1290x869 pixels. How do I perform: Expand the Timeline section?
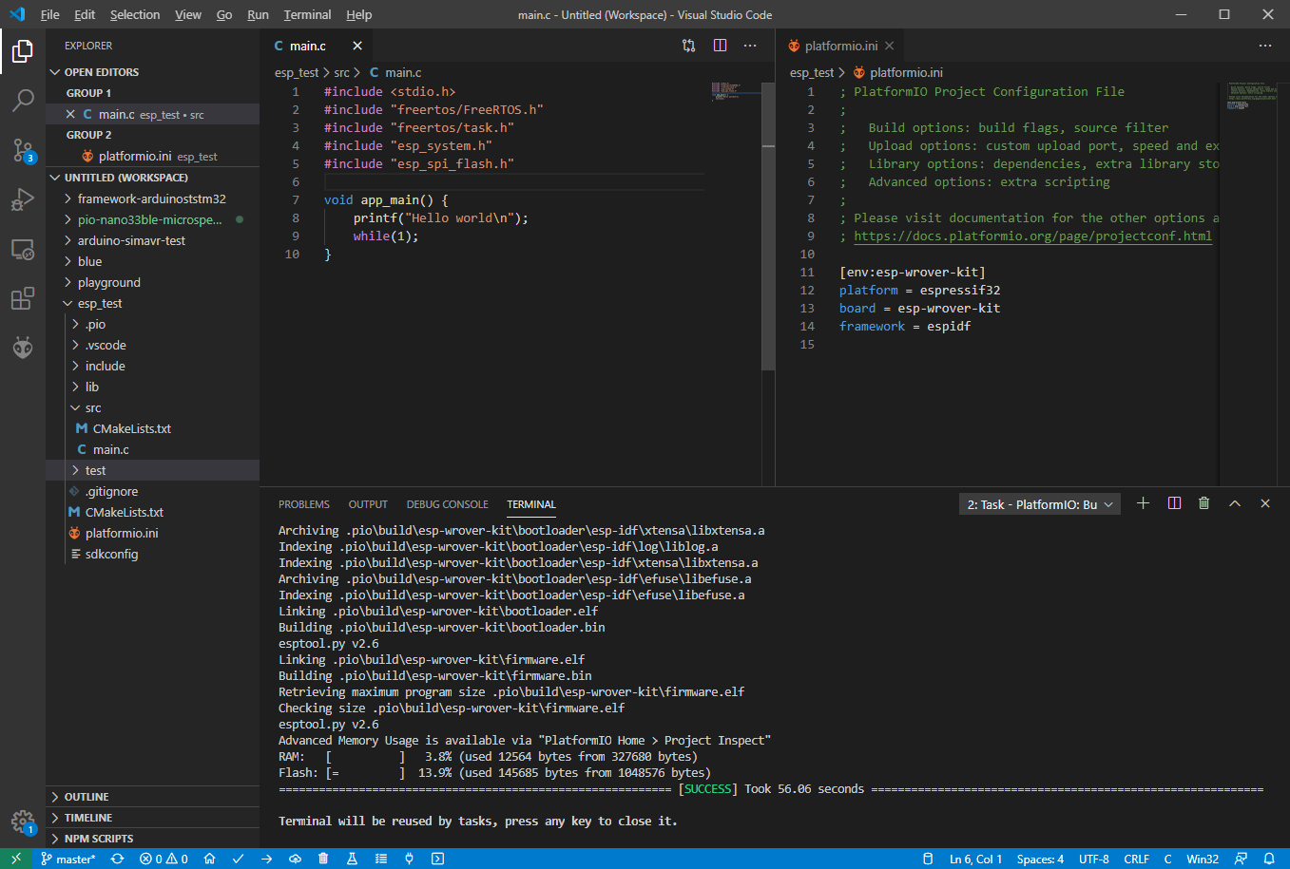pos(152,818)
